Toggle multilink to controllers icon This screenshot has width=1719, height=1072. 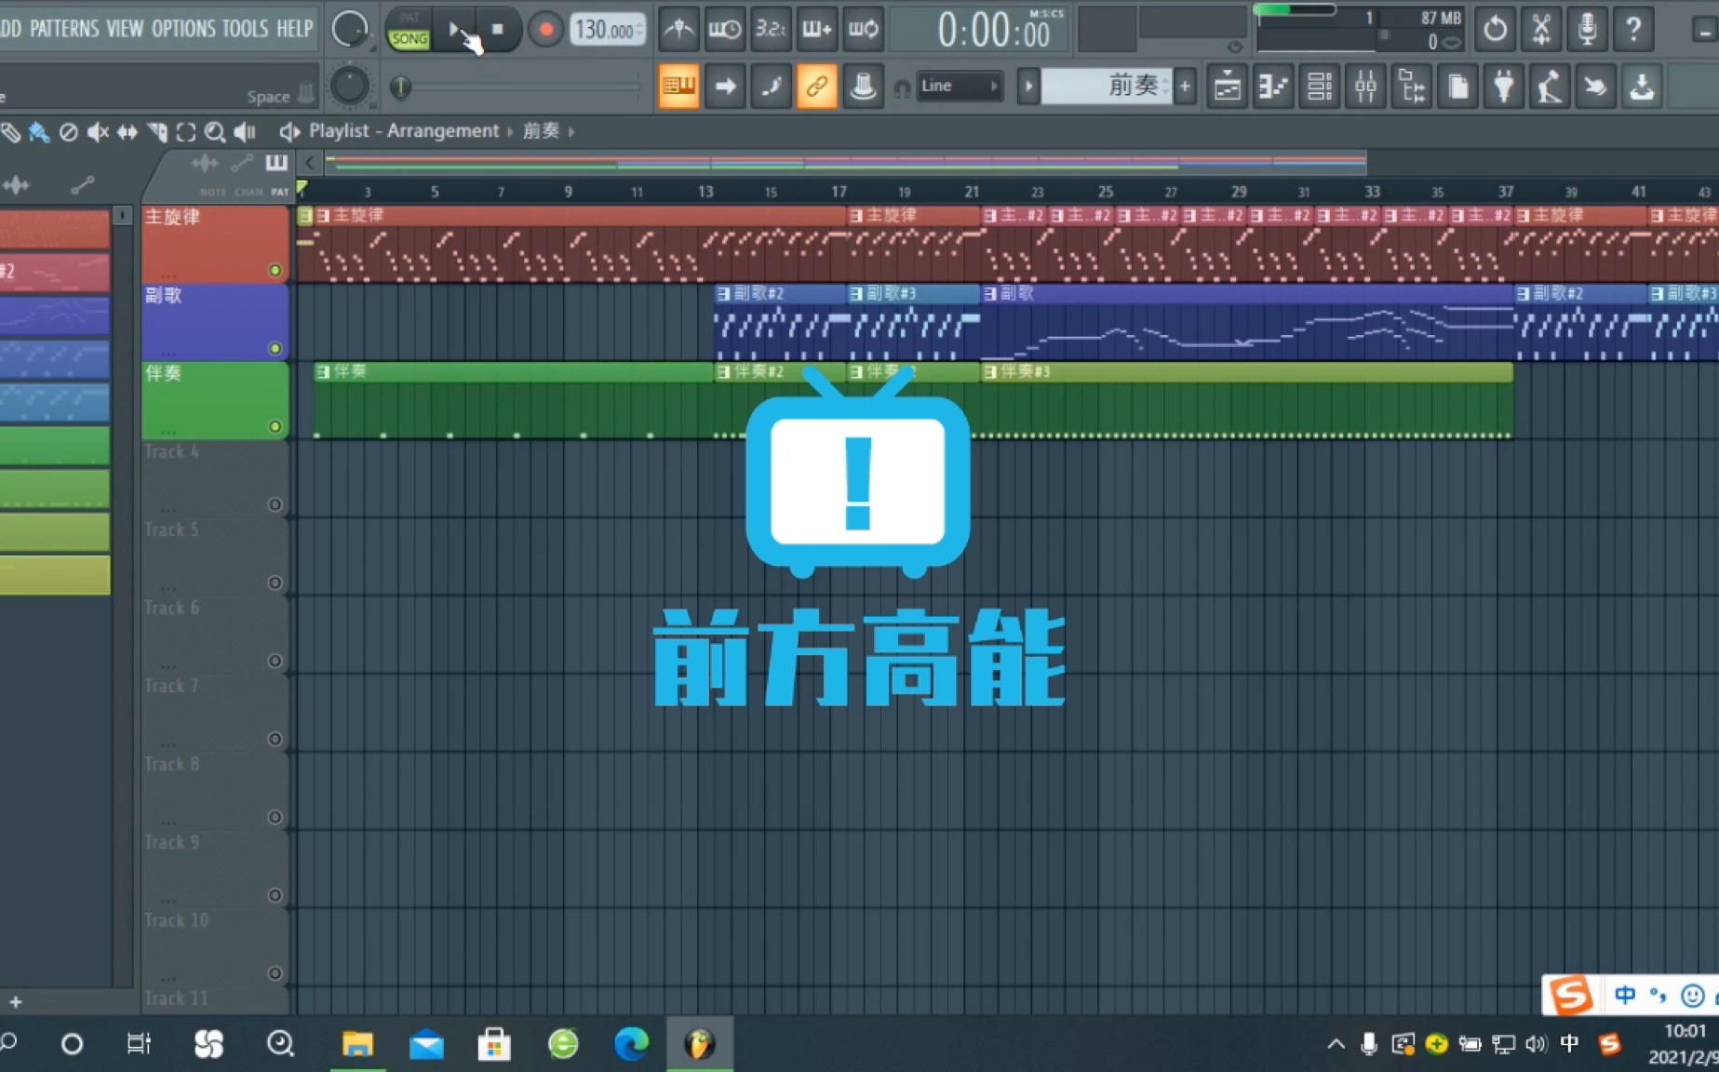coord(816,87)
